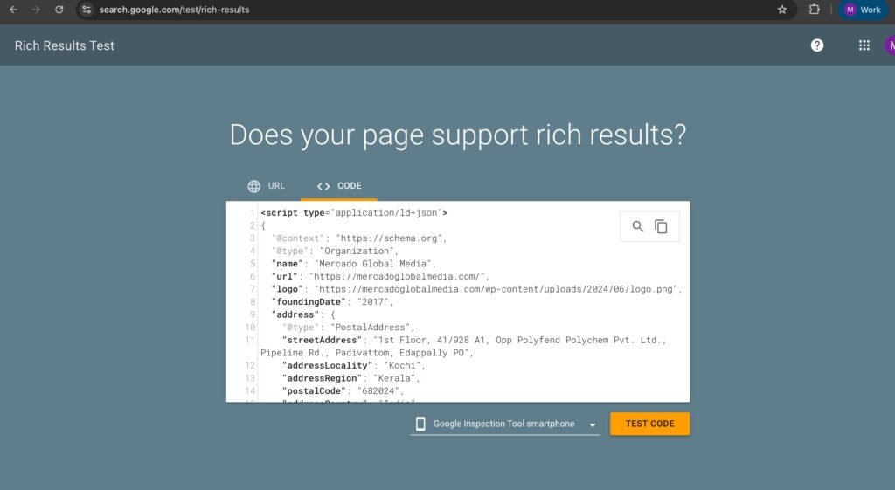This screenshot has width=895, height=490.
Task: Click the "address": { line
Action: coord(303,314)
